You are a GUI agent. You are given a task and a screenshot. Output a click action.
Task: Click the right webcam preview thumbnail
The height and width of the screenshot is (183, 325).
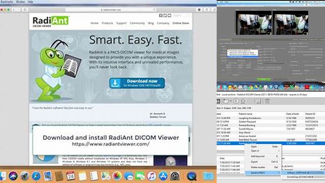[290, 23]
